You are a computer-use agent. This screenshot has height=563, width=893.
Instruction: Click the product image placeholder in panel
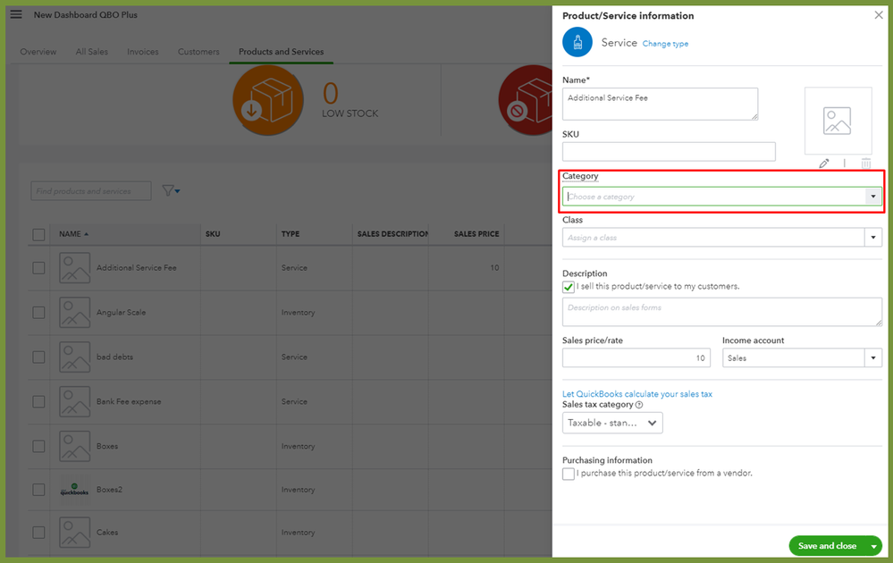pyautogui.click(x=838, y=121)
